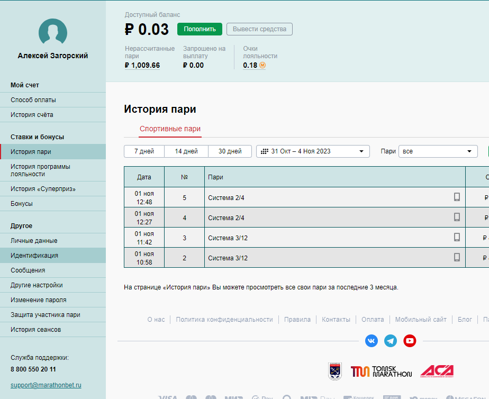Open История пари sidebar item

coord(53,152)
